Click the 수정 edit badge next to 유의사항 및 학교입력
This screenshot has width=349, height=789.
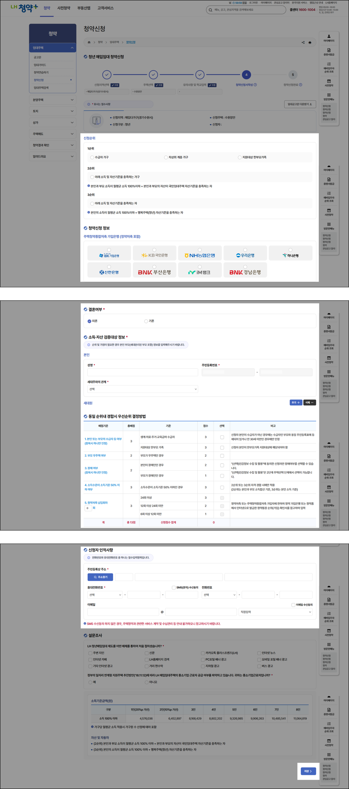point(212,85)
